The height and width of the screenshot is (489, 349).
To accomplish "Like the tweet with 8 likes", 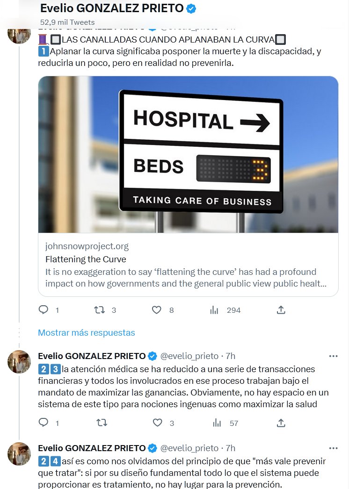I will (x=157, y=310).
